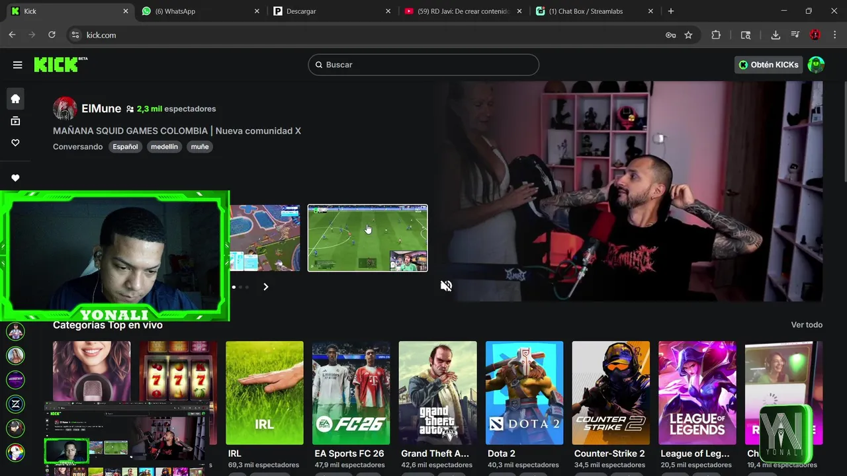Select the football stream thumbnail

pyautogui.click(x=367, y=238)
